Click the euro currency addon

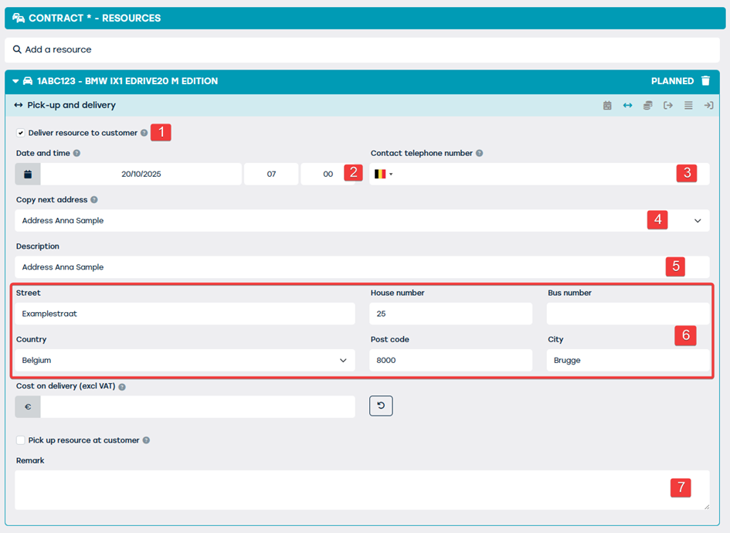[28, 407]
